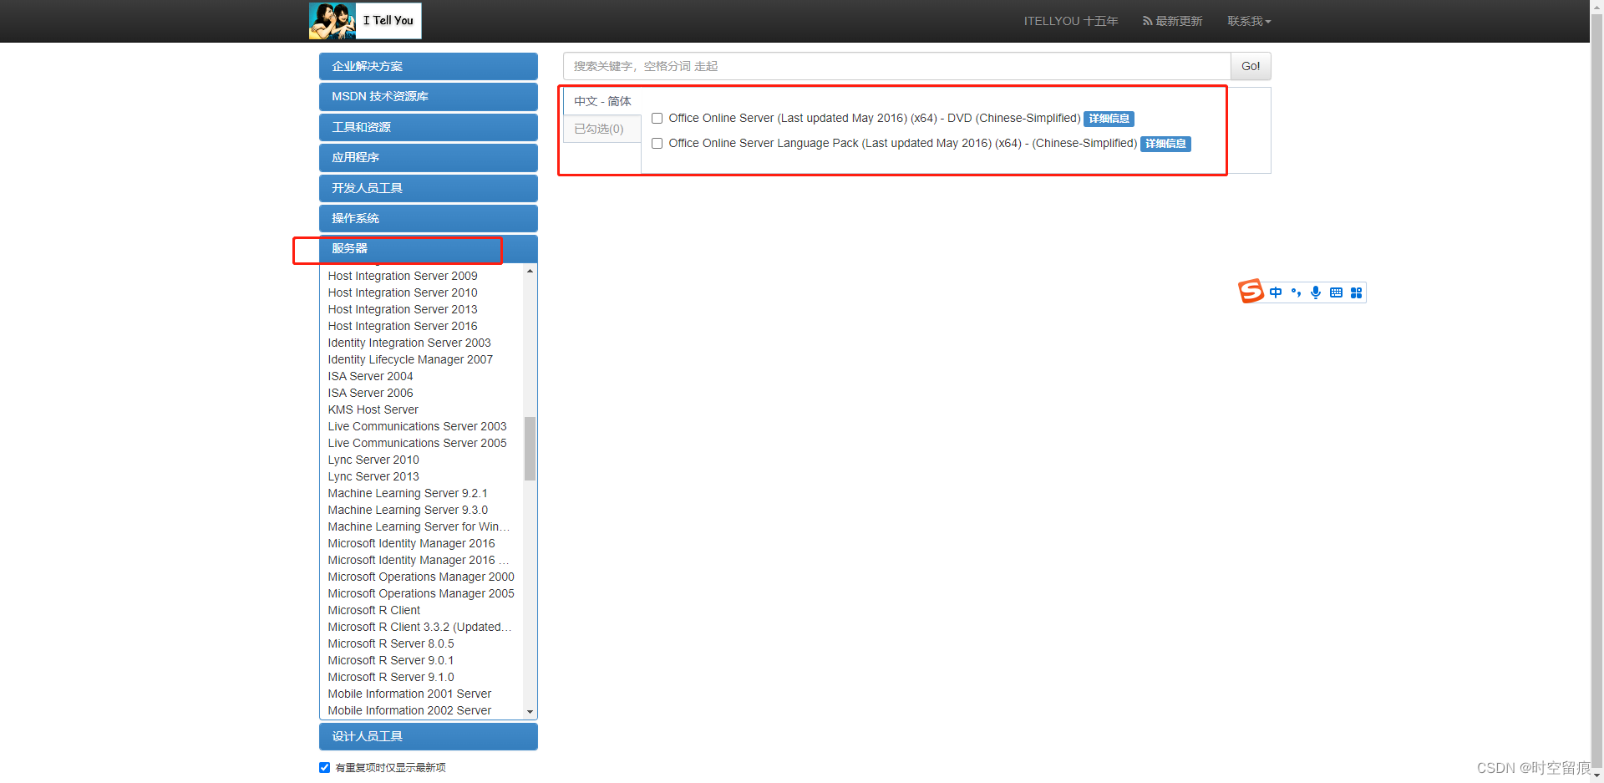Image resolution: width=1604 pixels, height=783 pixels.
Task: Show 详细信息 for Office Online Server DVD
Action: tap(1109, 119)
